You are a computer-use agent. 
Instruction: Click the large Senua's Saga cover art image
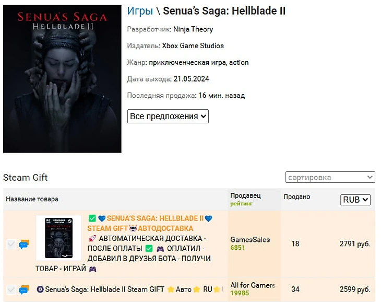pyautogui.click(x=62, y=79)
